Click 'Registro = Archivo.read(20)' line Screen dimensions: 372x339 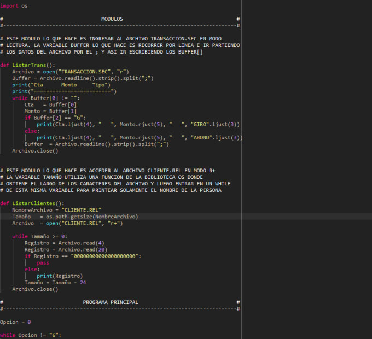coord(66,250)
